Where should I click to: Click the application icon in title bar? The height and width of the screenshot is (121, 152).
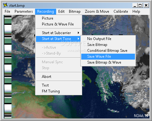point(5,5)
